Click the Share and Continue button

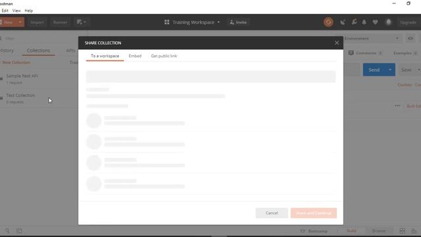click(x=314, y=213)
